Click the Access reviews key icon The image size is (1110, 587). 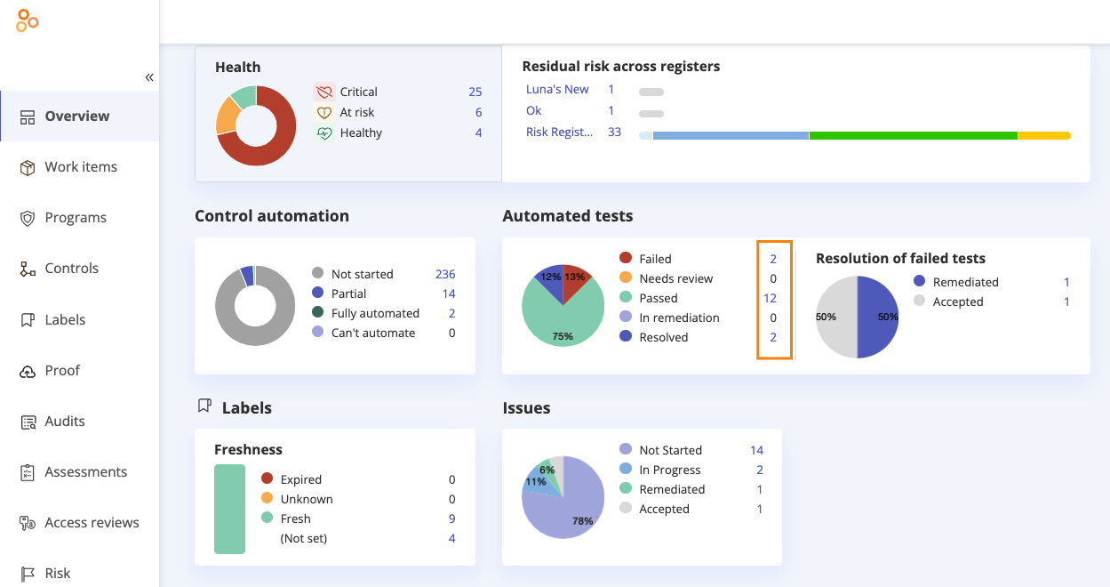[x=28, y=523]
